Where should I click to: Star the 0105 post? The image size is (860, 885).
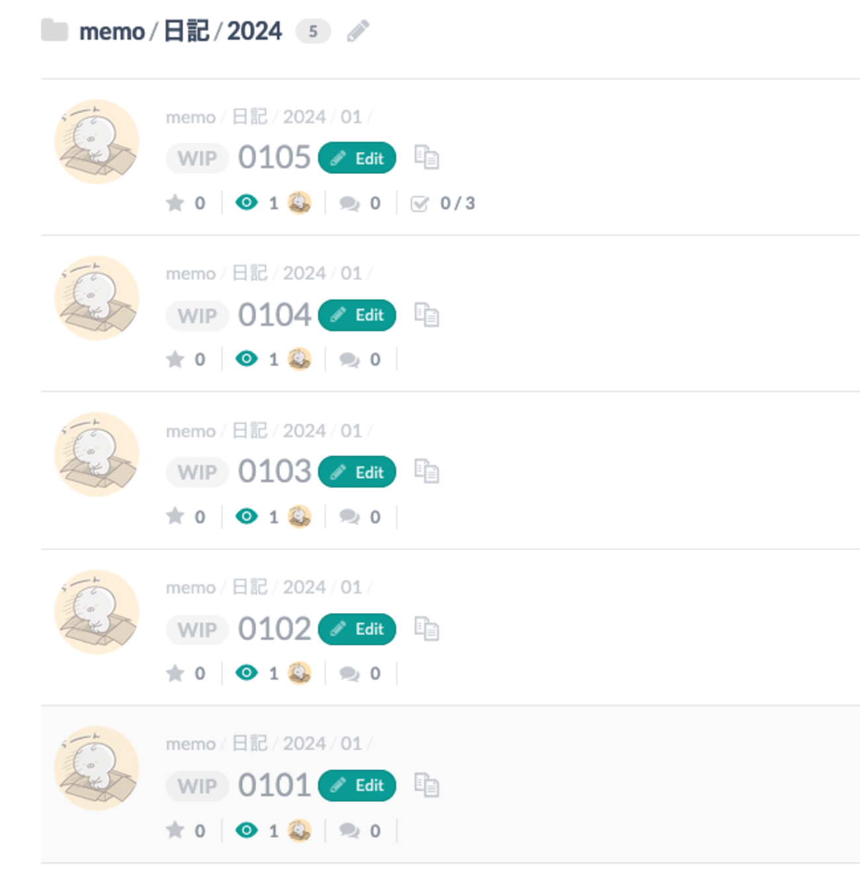[175, 202]
